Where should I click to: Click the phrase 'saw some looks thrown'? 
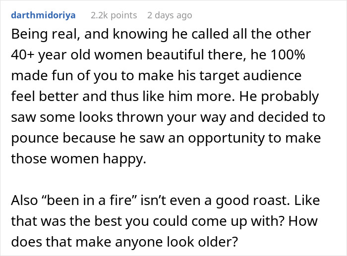coord(87,117)
